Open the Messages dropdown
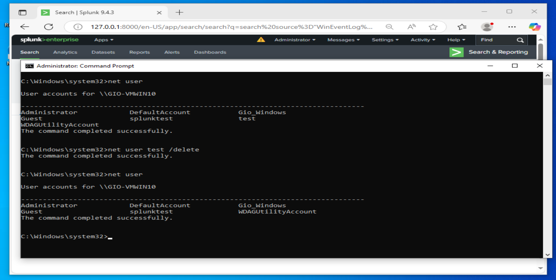 coord(343,40)
